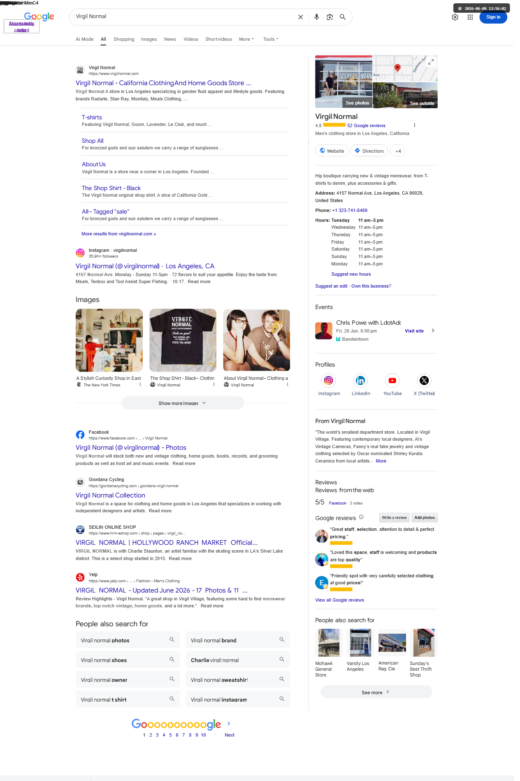
Task: Go to the Google logo homepage
Action: coord(39,16)
